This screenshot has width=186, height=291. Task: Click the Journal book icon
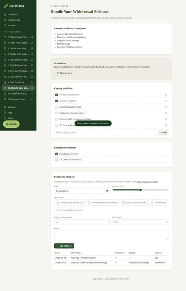(5, 25)
